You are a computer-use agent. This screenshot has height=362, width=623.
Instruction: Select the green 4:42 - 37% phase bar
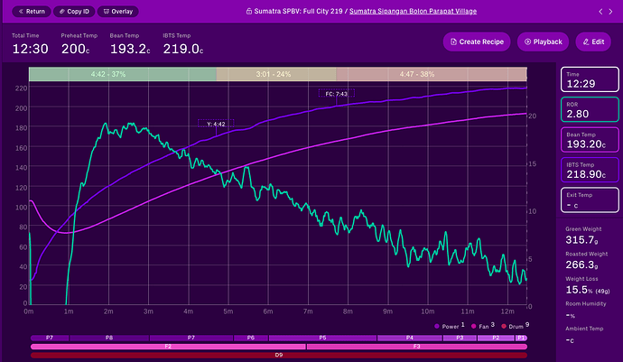click(123, 73)
